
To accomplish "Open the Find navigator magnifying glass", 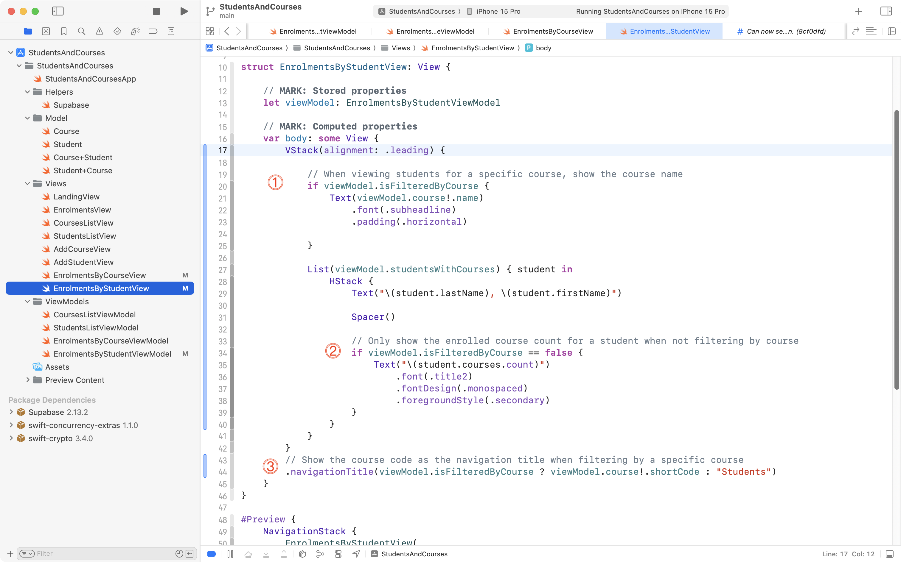I will (81, 31).
